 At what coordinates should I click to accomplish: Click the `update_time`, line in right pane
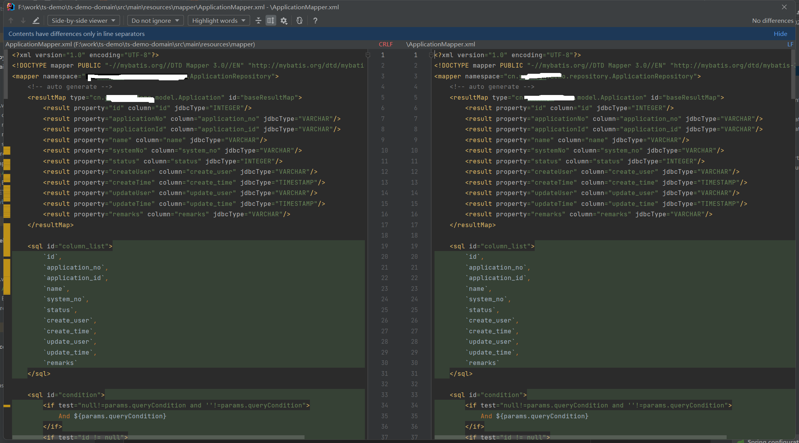492,352
